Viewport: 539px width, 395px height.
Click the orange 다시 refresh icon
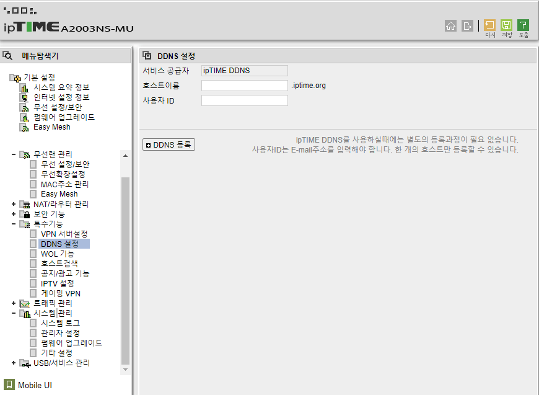(489, 25)
